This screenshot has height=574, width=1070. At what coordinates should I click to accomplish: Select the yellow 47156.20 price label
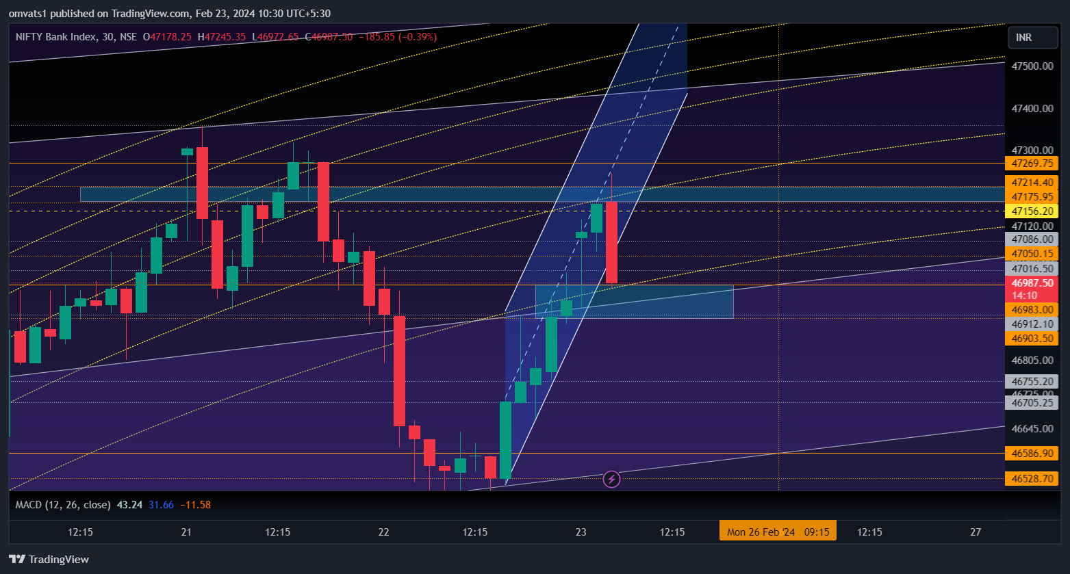1032,211
